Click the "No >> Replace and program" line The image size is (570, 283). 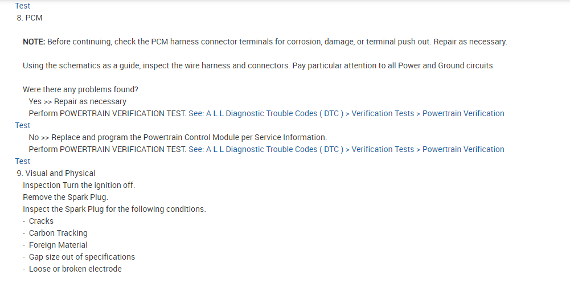[178, 137]
